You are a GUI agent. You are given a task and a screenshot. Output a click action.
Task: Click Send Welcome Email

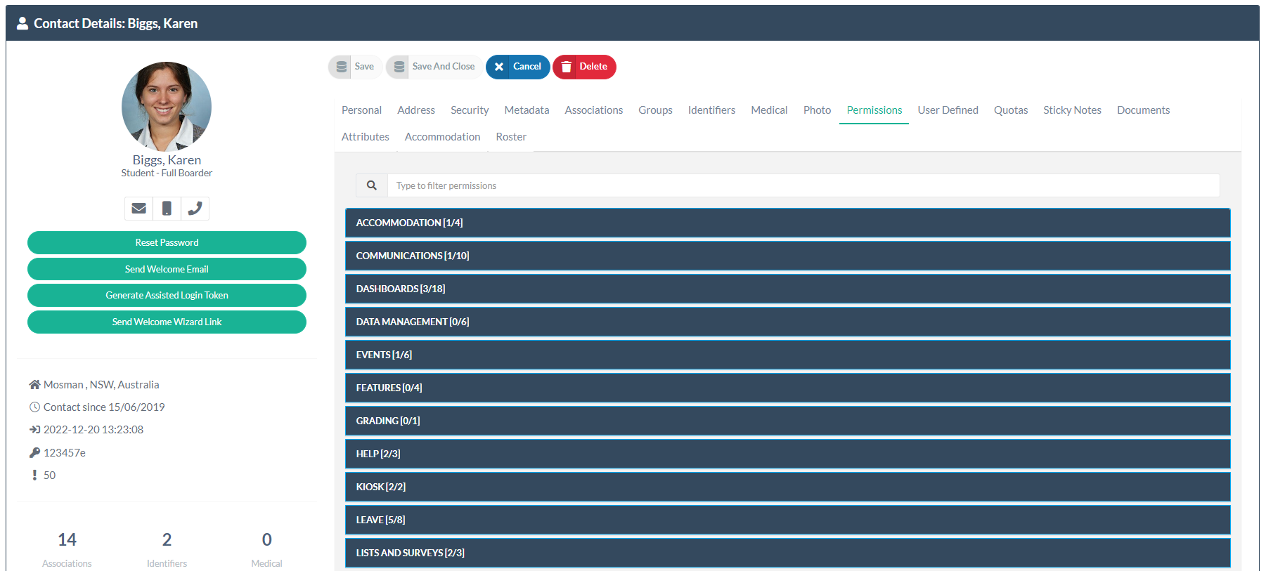(x=167, y=269)
